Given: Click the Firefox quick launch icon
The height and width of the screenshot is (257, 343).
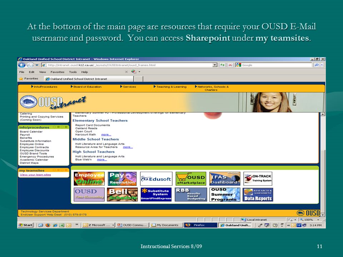Looking at the screenshot, I should (48, 225).
